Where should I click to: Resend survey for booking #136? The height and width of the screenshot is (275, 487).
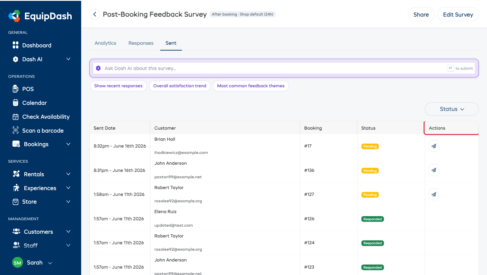(434, 170)
